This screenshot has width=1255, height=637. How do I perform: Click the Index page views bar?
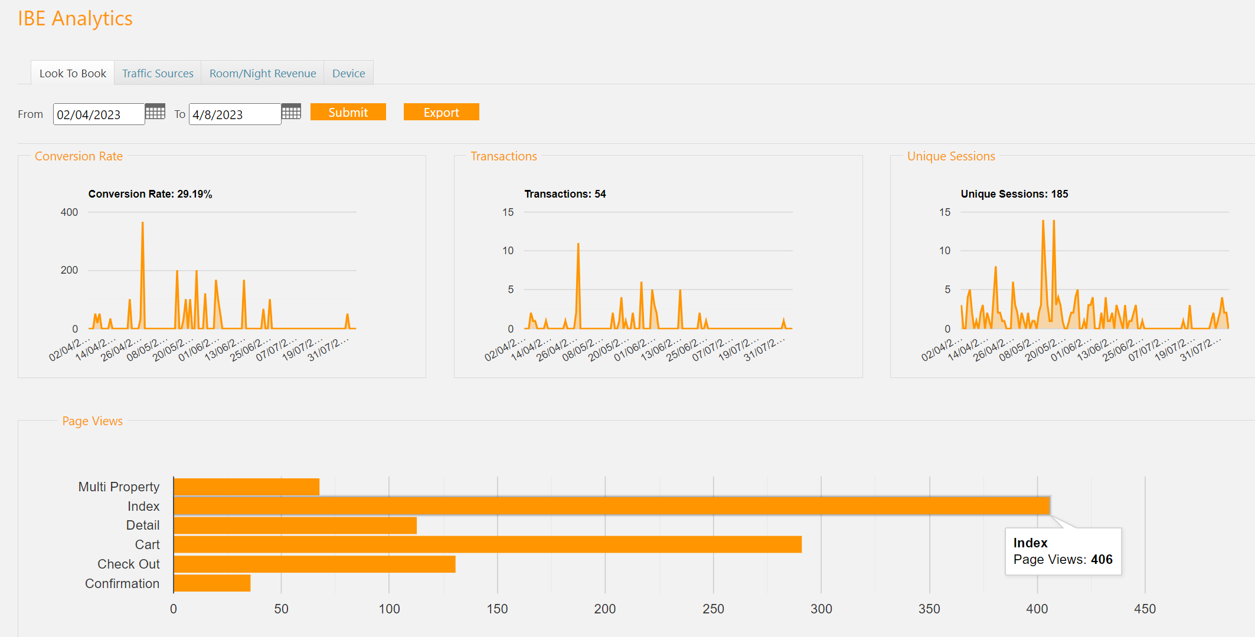[x=611, y=506]
